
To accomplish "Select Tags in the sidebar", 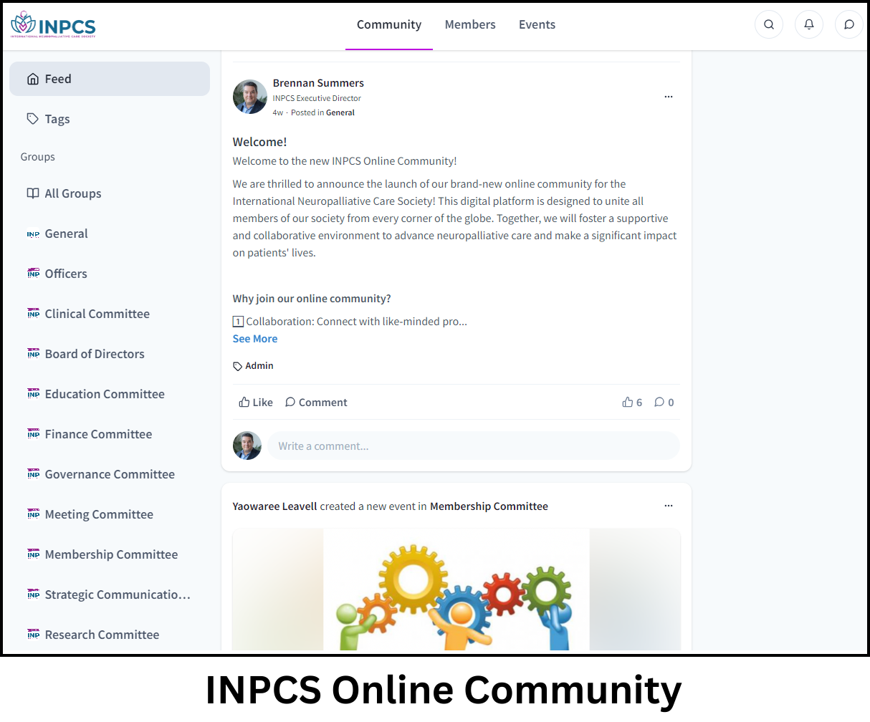I will tap(110, 119).
